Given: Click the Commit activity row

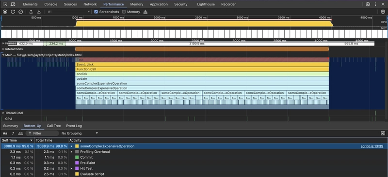Looking at the screenshot, I should click(194, 157).
